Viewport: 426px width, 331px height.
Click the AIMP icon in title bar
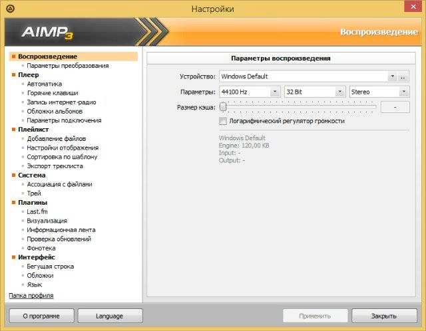click(10, 9)
